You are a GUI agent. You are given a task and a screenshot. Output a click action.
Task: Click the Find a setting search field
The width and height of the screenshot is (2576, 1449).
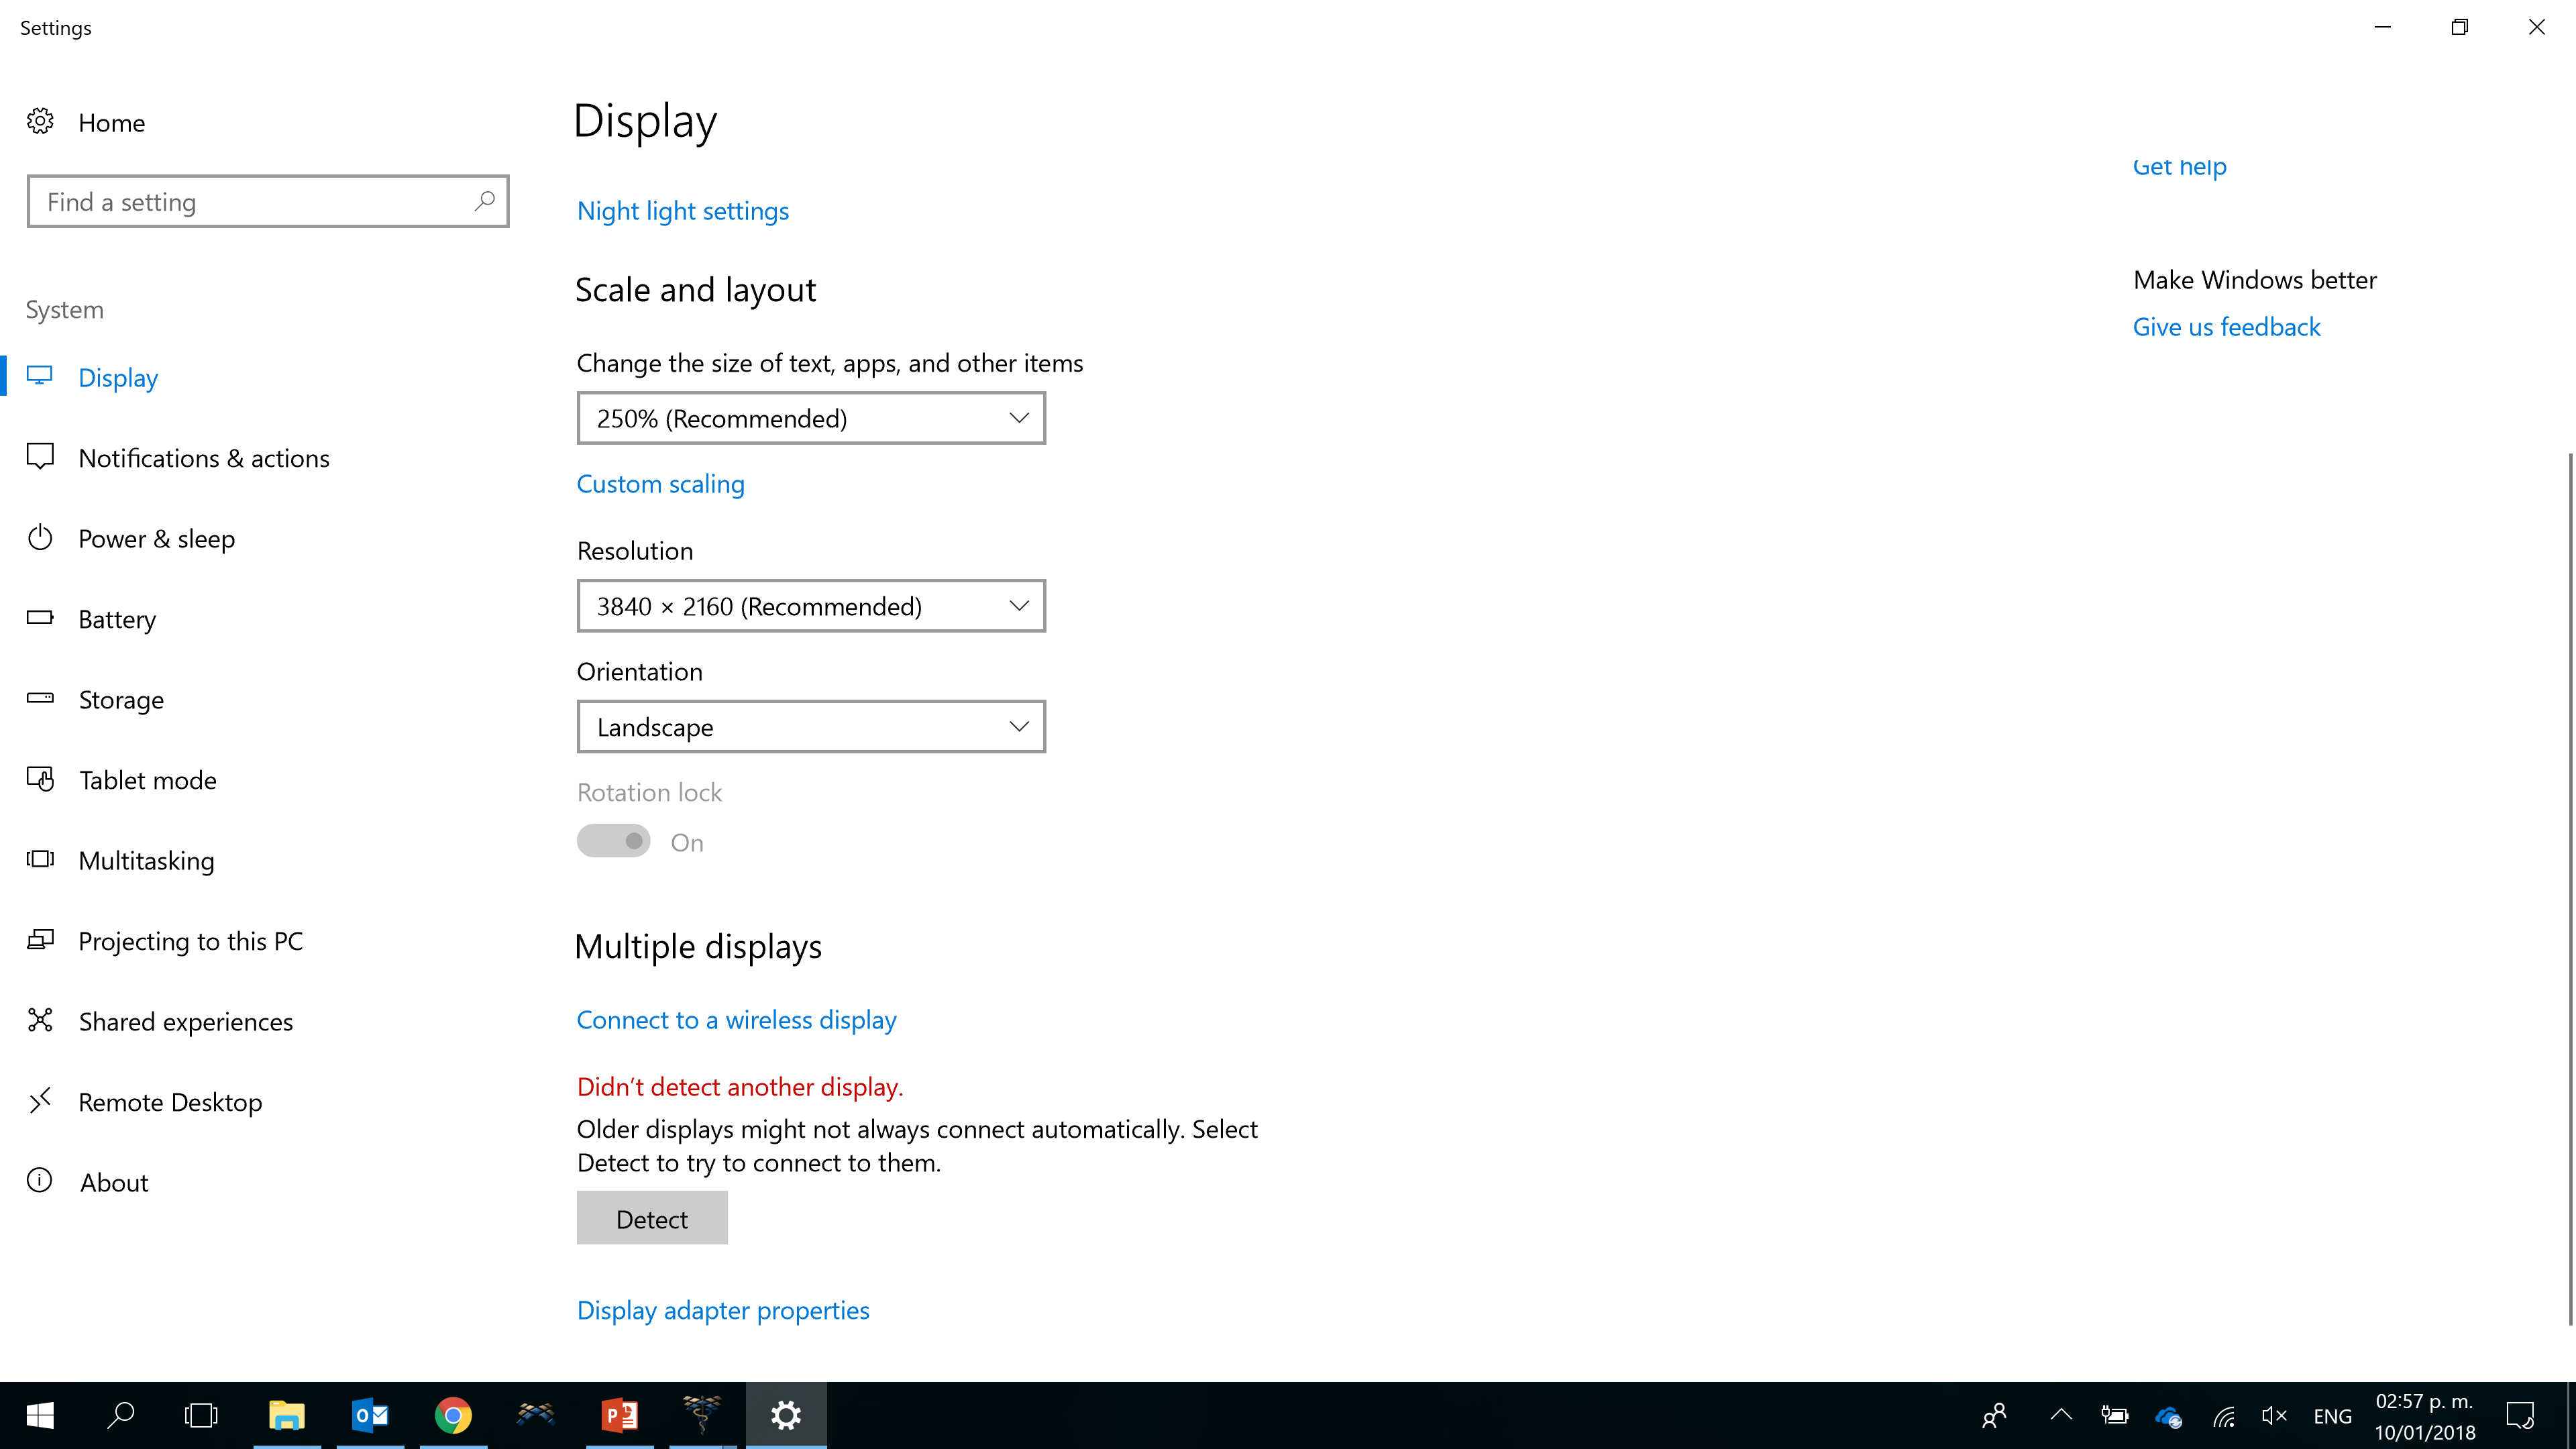(250, 202)
